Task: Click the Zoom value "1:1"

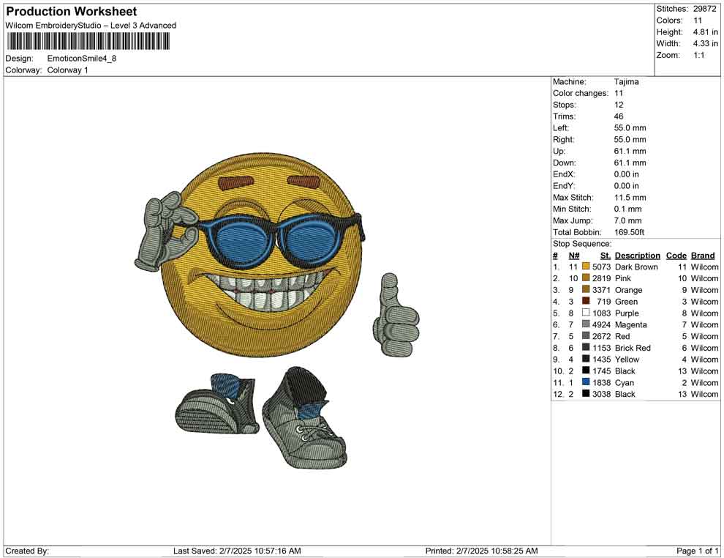Action: point(699,55)
